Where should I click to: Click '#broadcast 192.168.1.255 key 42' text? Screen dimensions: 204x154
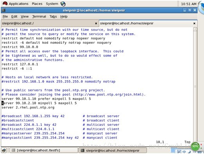(x=33, y=116)
